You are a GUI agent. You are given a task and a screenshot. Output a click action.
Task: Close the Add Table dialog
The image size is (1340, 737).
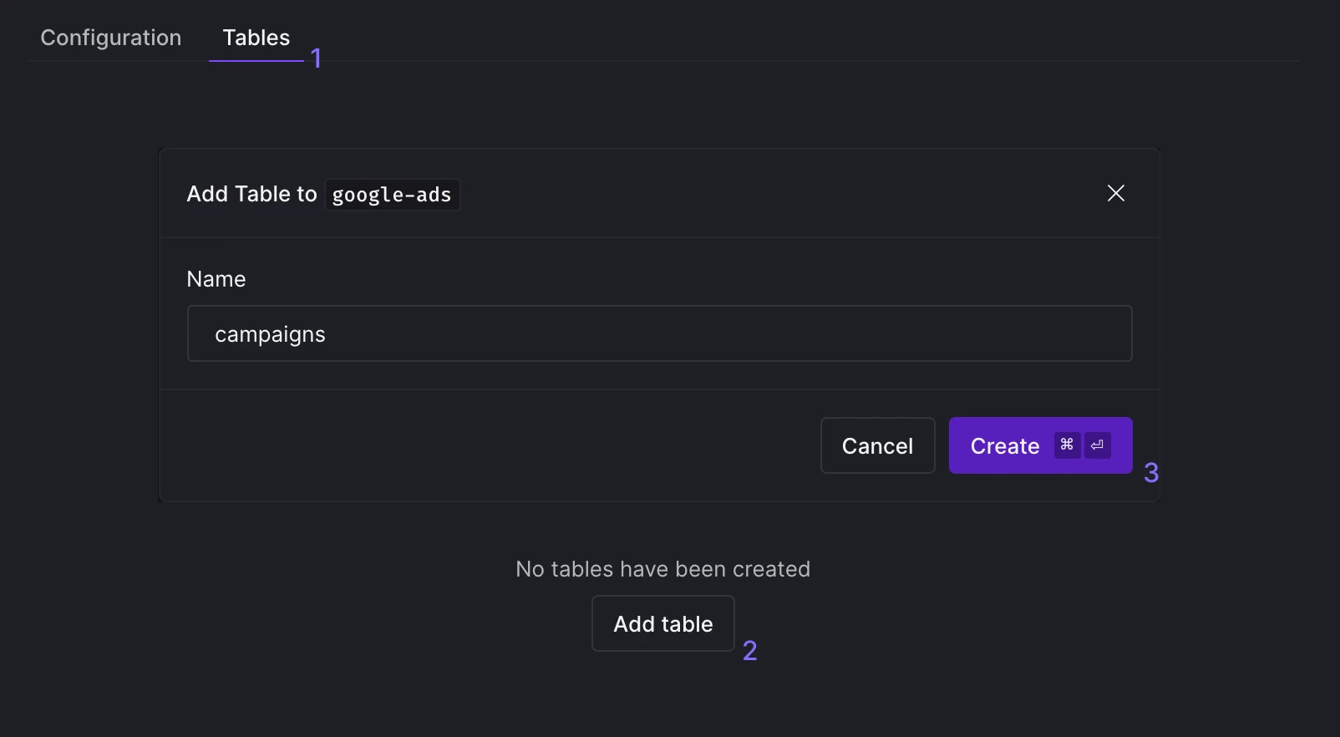pos(1115,193)
